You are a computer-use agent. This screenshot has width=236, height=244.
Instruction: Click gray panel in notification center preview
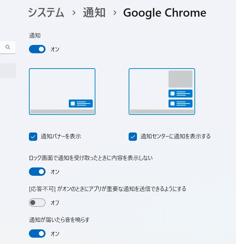tap(180, 79)
